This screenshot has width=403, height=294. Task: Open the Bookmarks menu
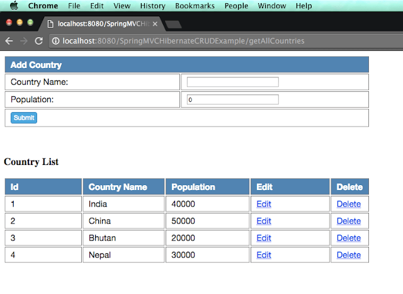point(195,6)
